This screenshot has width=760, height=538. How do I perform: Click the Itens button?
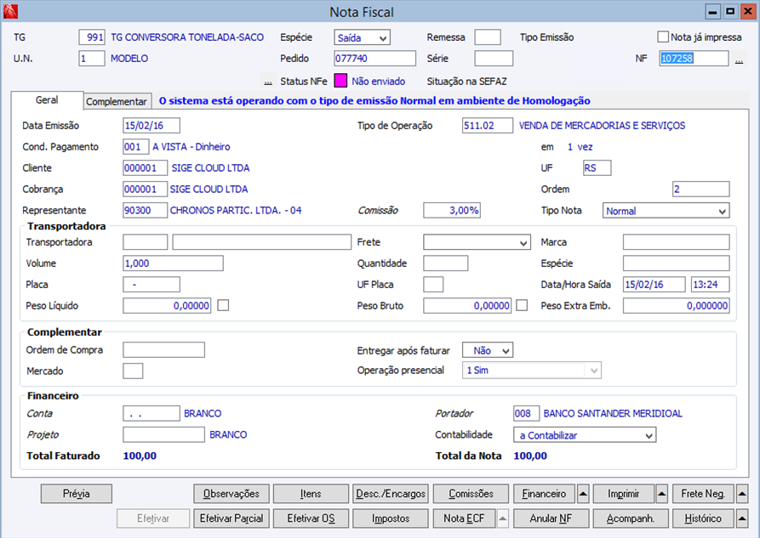[x=311, y=494]
